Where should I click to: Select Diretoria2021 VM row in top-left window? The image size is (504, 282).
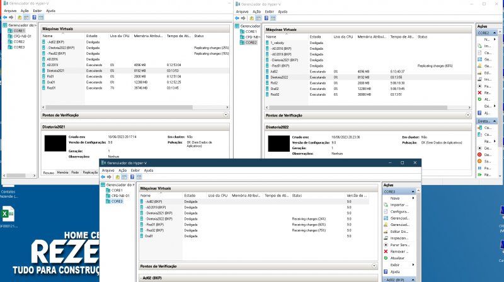57,70
